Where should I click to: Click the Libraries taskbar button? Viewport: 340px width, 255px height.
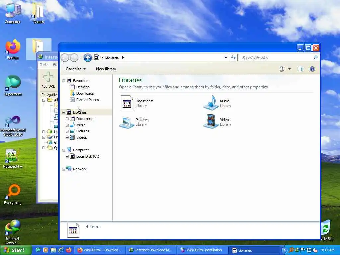[254, 250]
